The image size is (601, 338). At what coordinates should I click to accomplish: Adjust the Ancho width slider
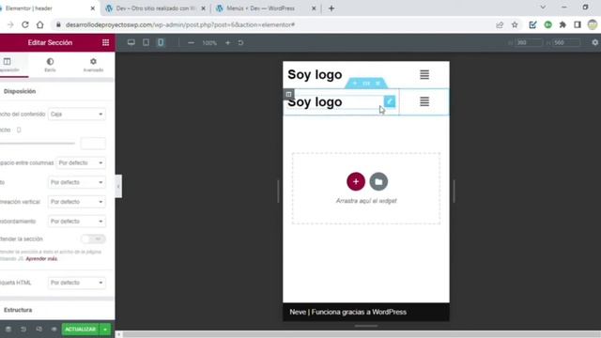pyautogui.click(x=38, y=144)
